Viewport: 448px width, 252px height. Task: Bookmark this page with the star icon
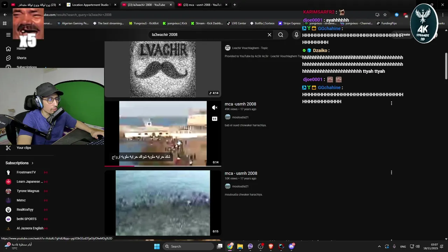click(385, 15)
